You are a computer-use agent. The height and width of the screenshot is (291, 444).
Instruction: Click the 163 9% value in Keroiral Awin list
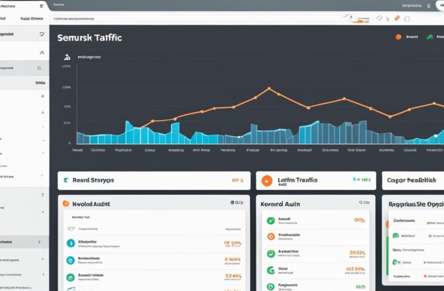coord(355,269)
